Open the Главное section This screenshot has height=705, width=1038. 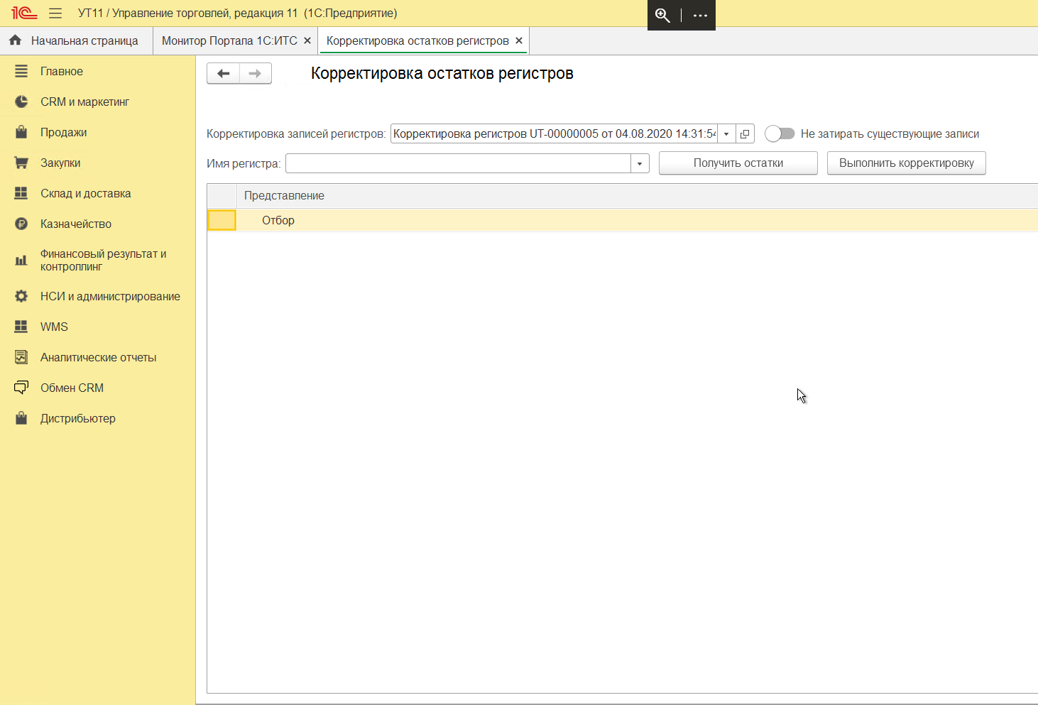pos(62,71)
